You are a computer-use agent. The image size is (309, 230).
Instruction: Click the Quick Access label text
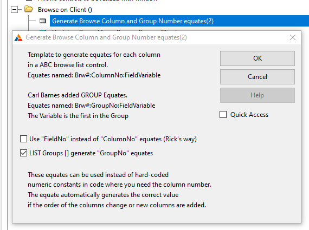coord(249,115)
